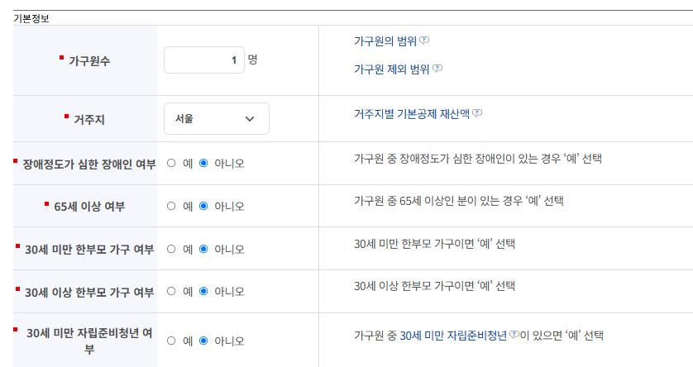The height and width of the screenshot is (367, 693).
Task: Select 아니오 for 30세 미만 한부모 가구
Action: pyautogui.click(x=203, y=249)
